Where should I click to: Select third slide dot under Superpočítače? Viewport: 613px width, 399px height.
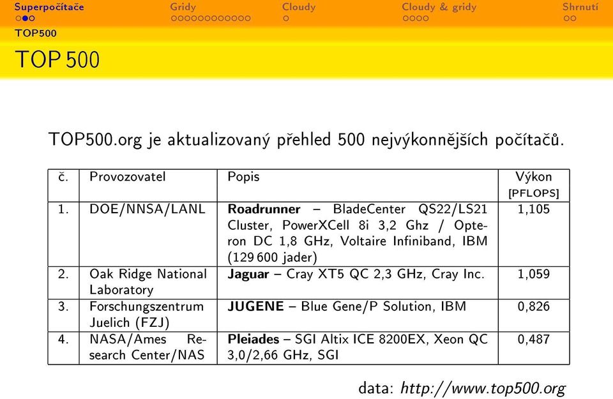[x=32, y=19]
